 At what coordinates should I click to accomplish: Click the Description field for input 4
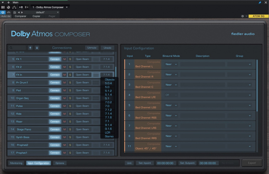pyautogui.click(x=203, y=95)
